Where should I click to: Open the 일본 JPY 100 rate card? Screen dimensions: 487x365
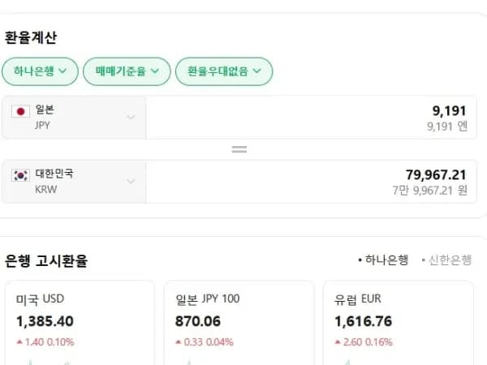pyautogui.click(x=239, y=323)
